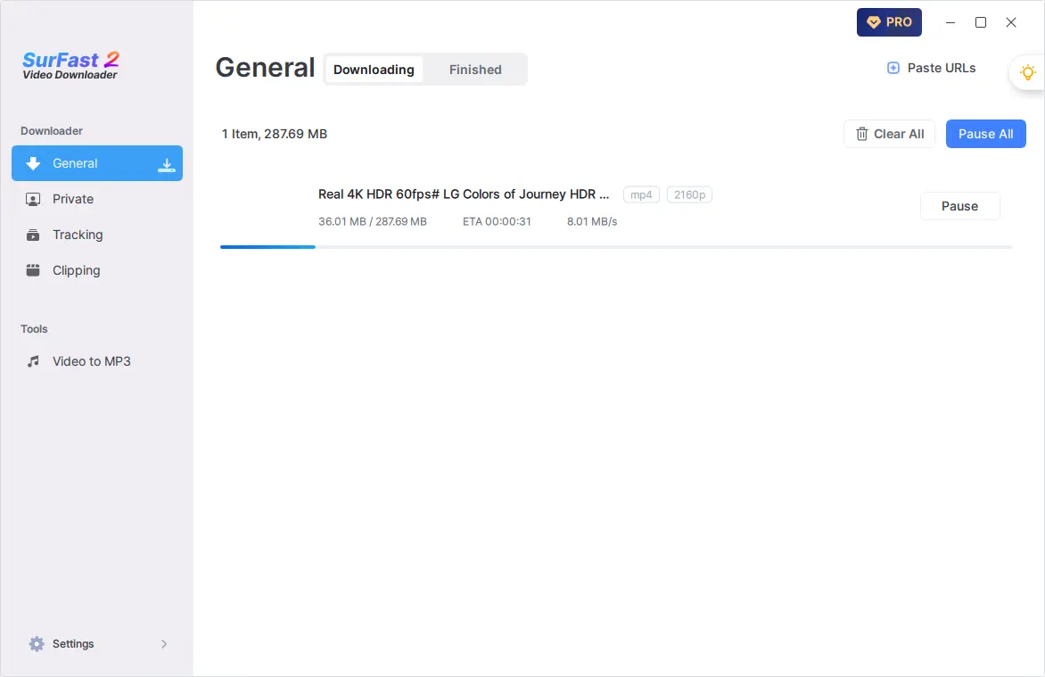
Task: Click the Pause All button
Action: tap(985, 134)
